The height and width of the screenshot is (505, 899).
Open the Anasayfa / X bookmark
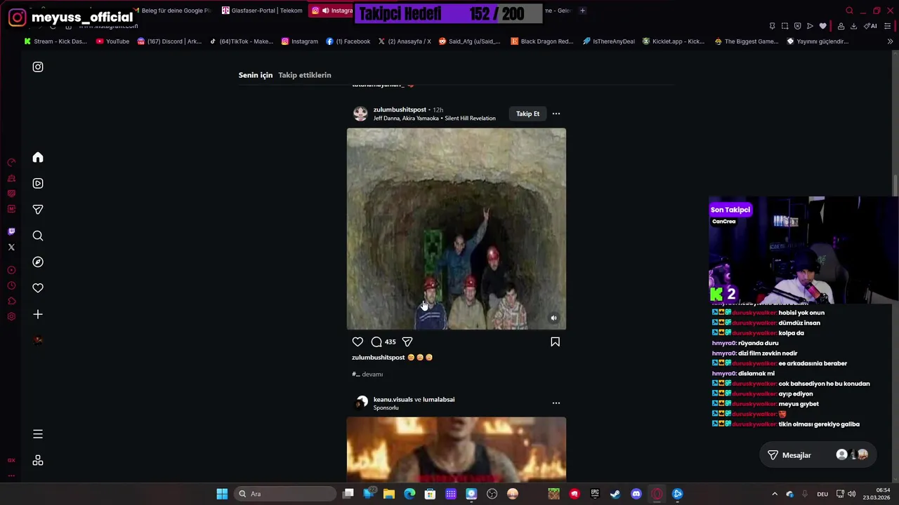pyautogui.click(x=405, y=41)
